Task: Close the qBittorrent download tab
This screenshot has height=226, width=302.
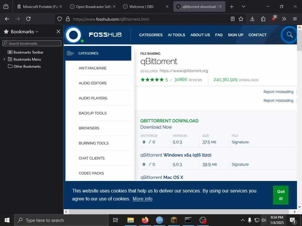Action: click(x=220, y=6)
